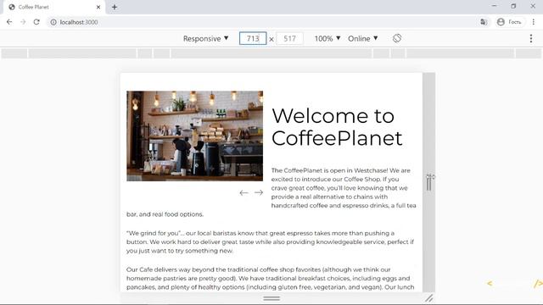Minimize the browser window
543x305 pixels.
[x=494, y=6]
